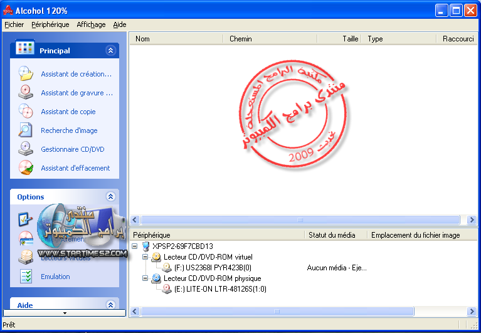Click the Périphérique column header

[x=217, y=235]
